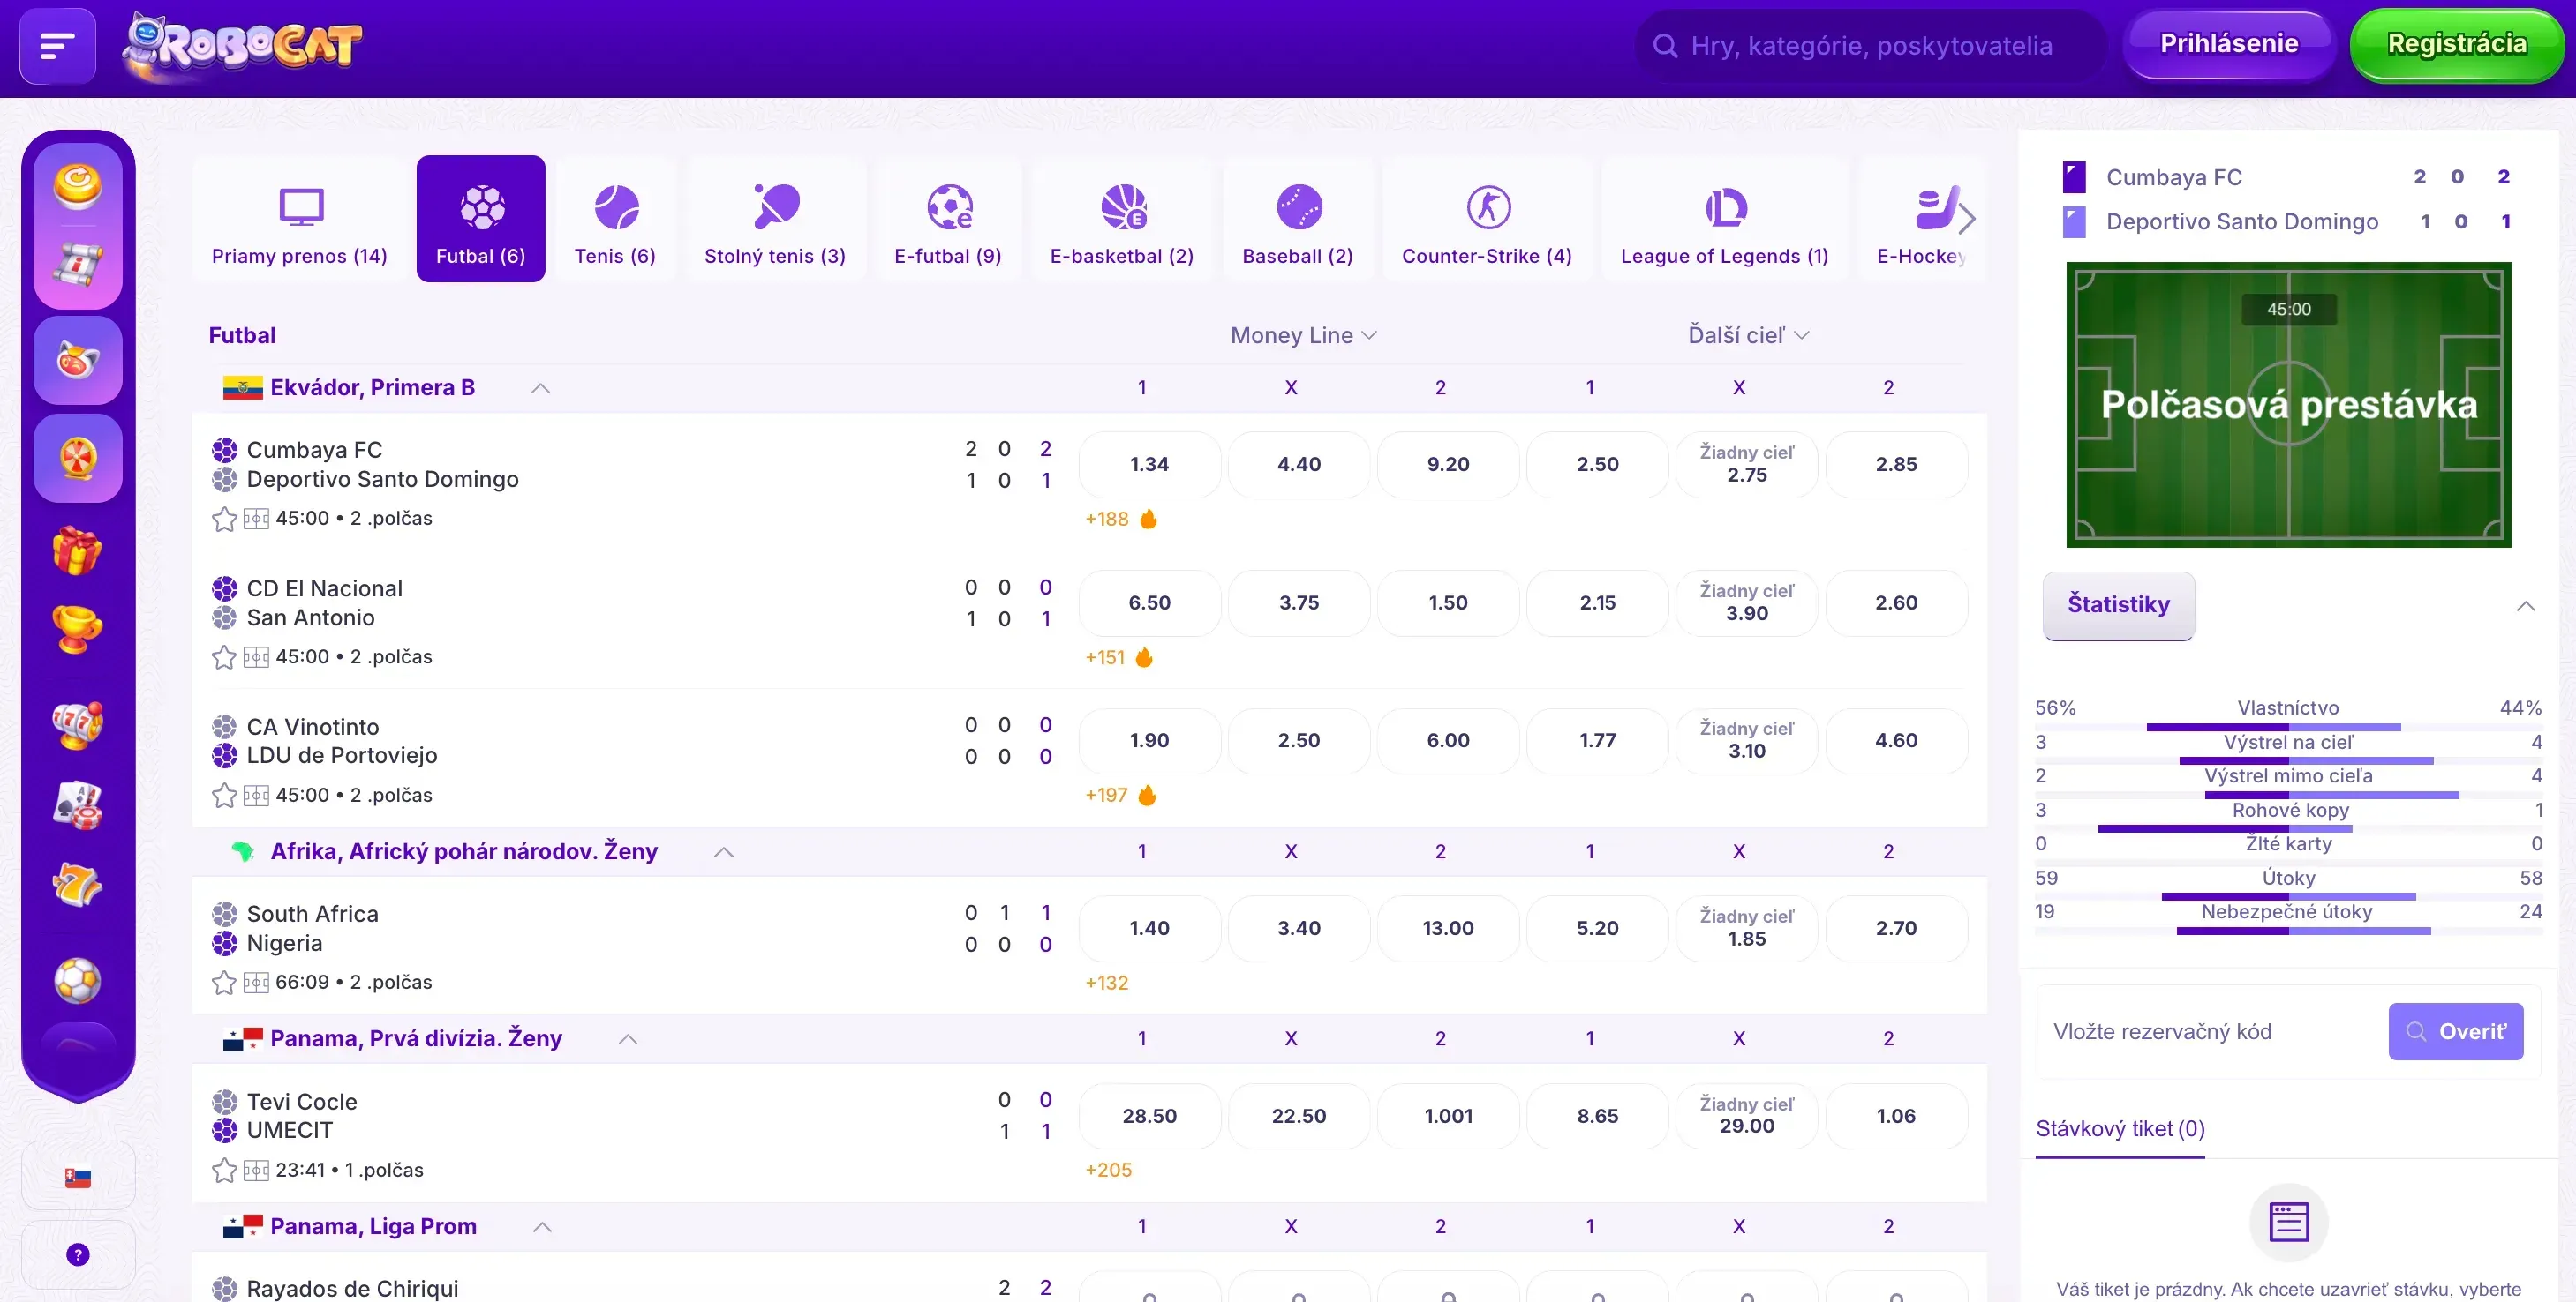Open the League of Legends (1) tab

pyautogui.click(x=1725, y=219)
